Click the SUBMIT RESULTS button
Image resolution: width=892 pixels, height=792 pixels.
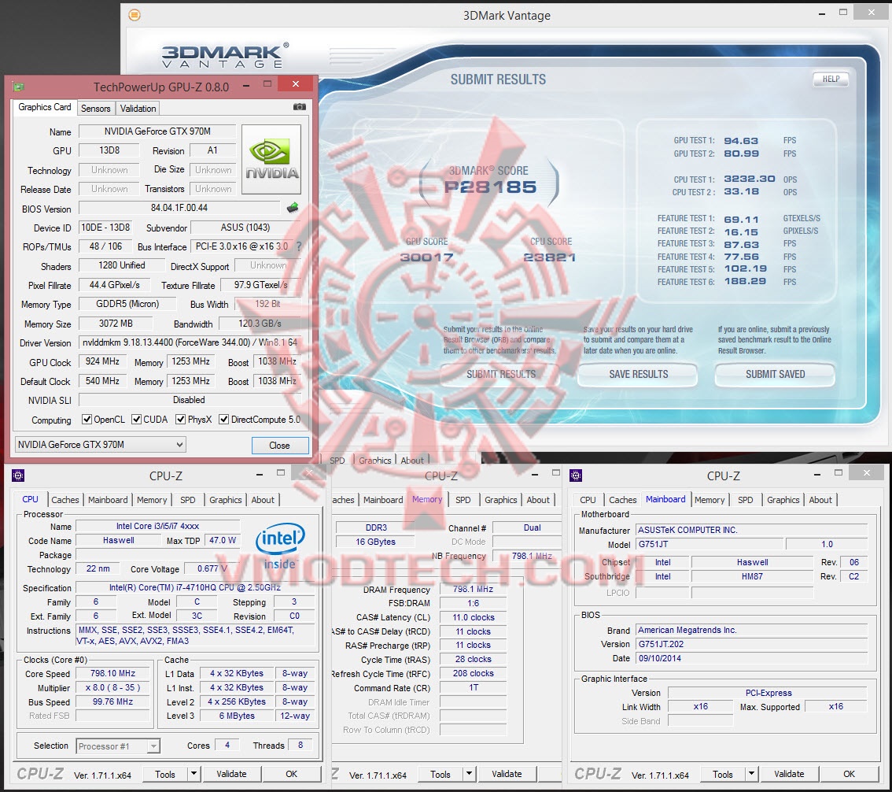500,374
